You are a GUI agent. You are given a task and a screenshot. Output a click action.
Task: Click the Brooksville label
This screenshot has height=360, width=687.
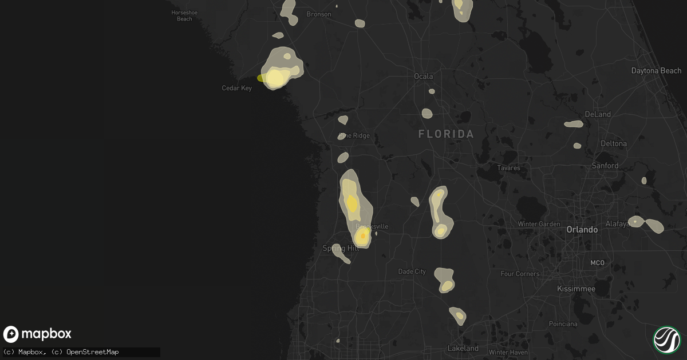[372, 226]
